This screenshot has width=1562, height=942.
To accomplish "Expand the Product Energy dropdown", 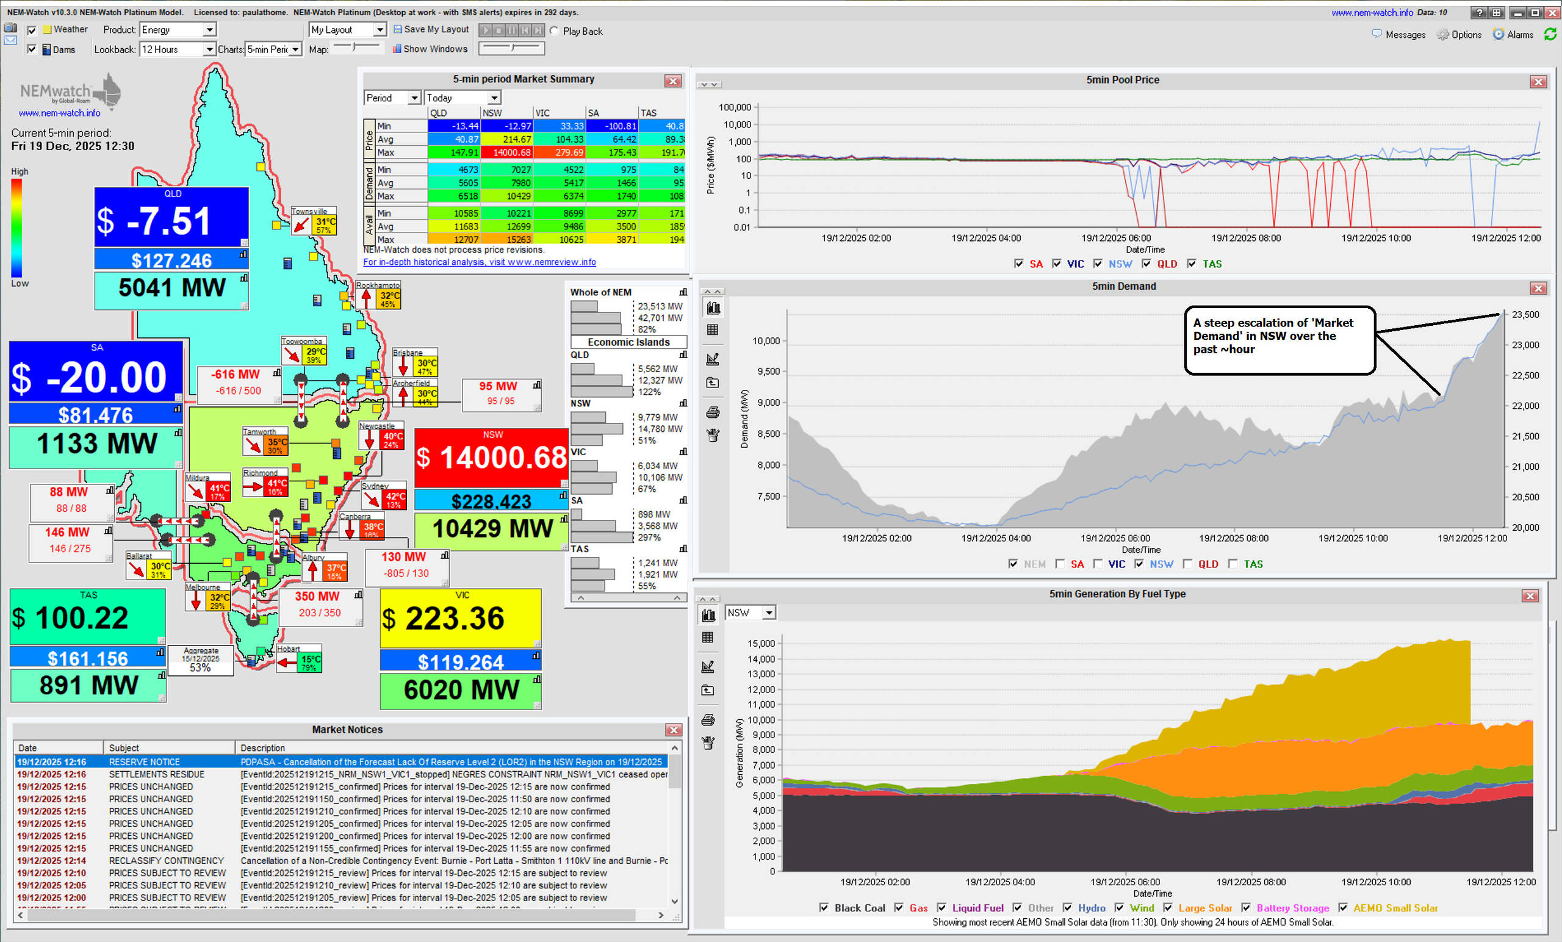I will point(209,30).
